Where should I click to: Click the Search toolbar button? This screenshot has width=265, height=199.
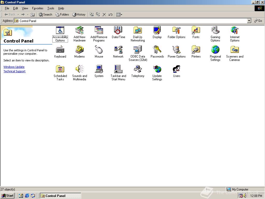pos(45,15)
